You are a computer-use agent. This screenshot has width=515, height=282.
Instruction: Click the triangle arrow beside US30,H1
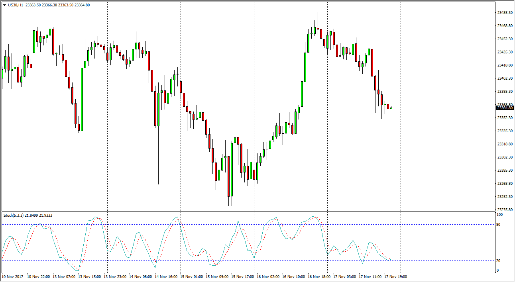click(x=4, y=5)
